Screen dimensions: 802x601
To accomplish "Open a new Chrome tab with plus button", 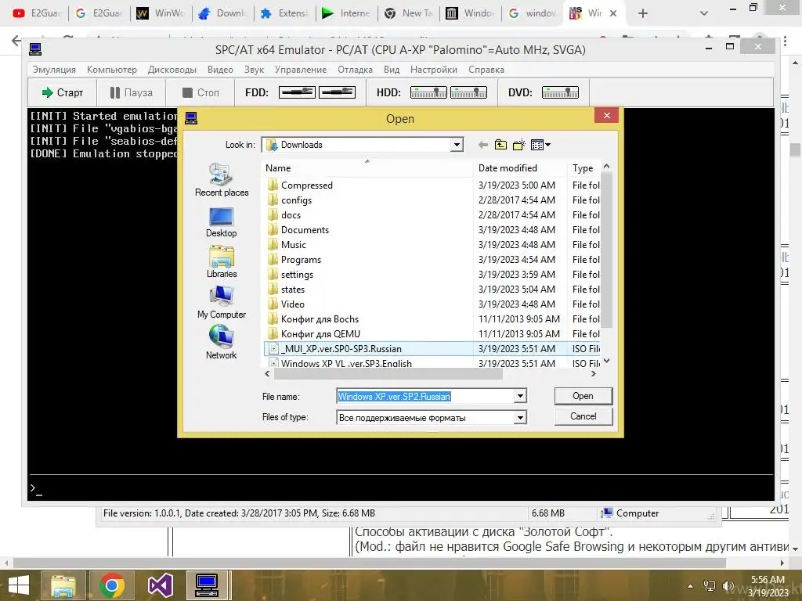I will 643,13.
